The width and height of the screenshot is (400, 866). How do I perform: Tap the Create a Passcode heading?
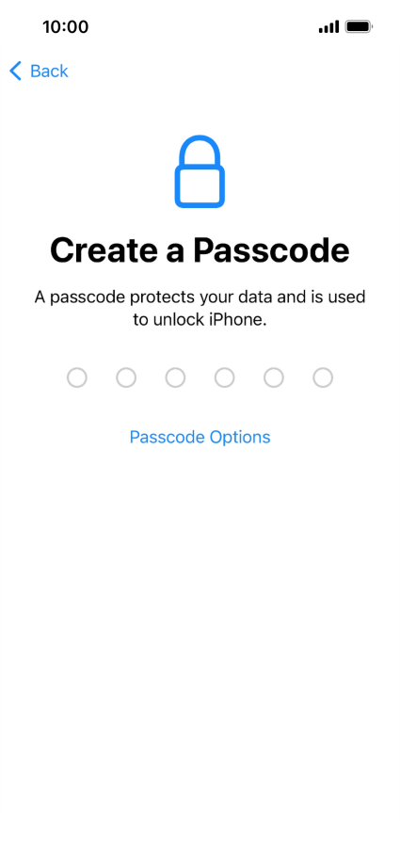click(200, 250)
